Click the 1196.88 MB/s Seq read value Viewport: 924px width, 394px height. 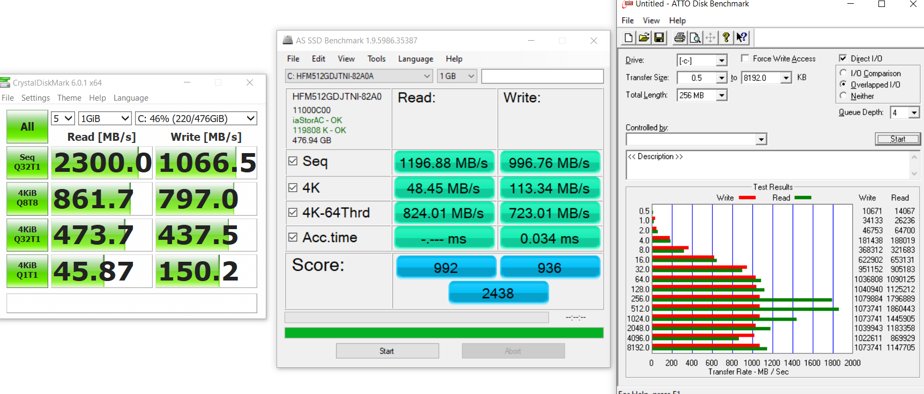(x=444, y=162)
